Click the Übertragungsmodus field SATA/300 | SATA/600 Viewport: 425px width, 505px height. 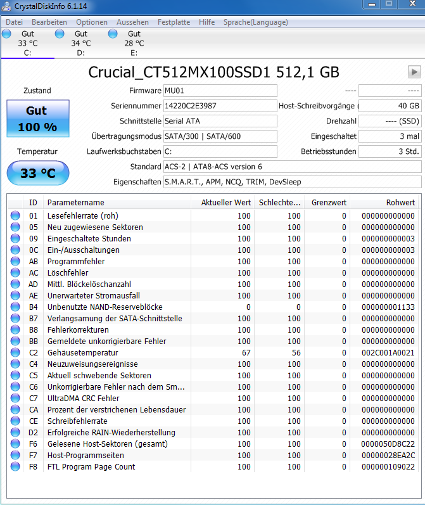click(x=220, y=136)
